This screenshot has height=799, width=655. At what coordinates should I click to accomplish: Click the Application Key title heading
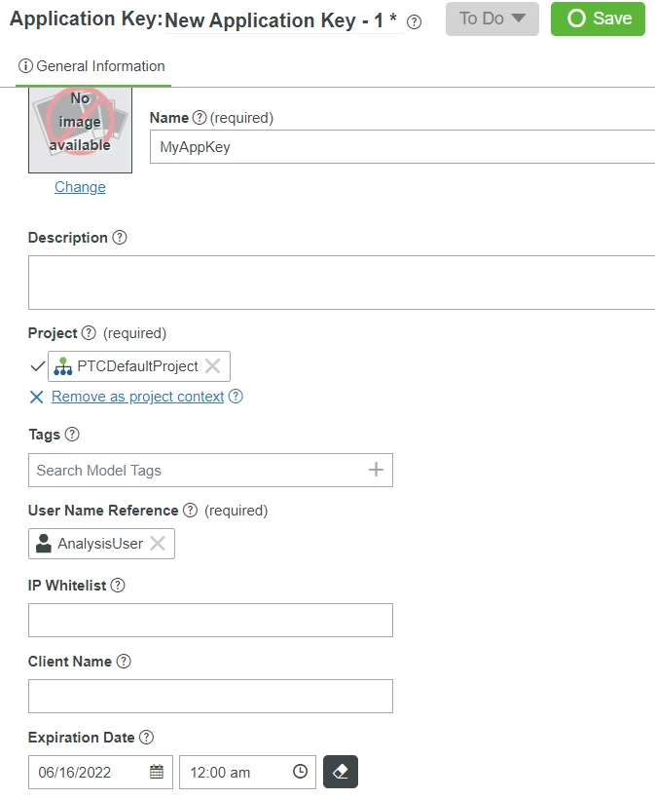coord(83,18)
